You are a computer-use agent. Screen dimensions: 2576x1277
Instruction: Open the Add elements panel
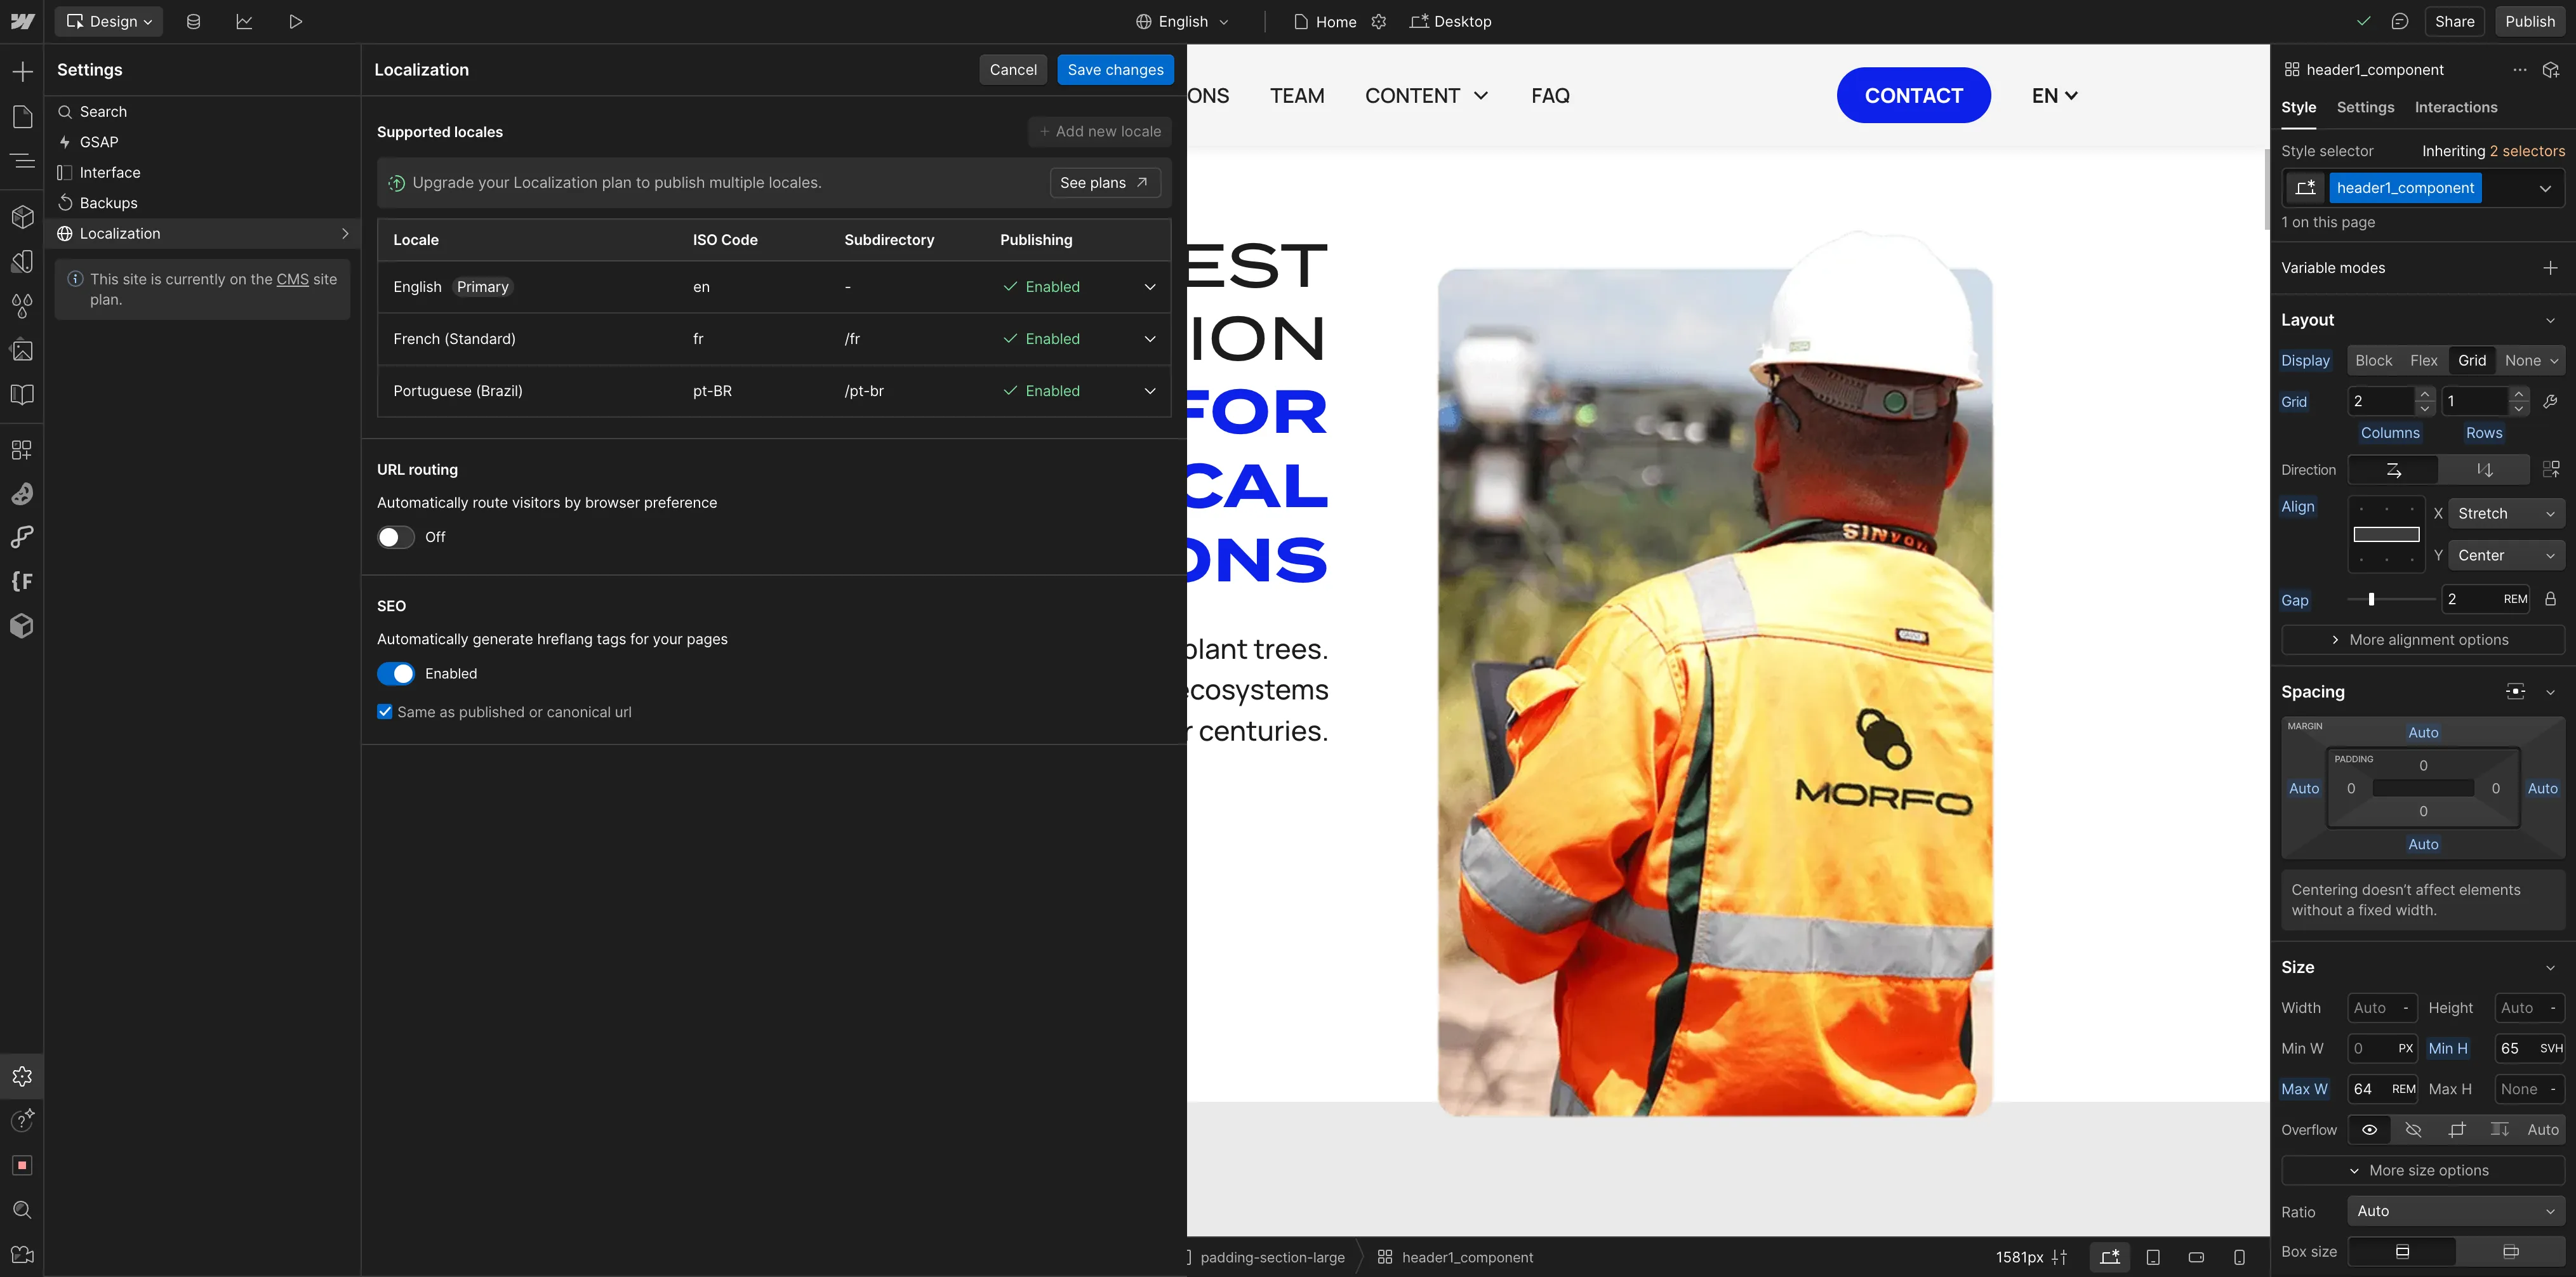point(22,72)
